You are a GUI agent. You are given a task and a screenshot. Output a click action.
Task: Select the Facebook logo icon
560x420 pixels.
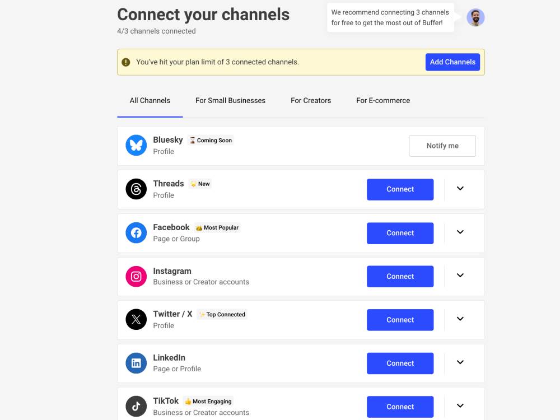pos(136,233)
